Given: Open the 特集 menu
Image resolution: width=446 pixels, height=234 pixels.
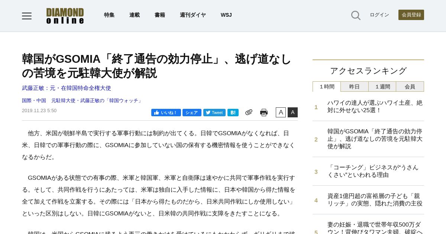Looking at the screenshot, I should click(109, 15).
